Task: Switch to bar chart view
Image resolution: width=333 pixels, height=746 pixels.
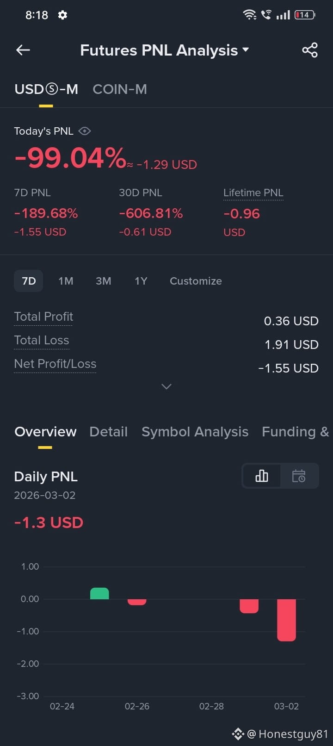Action: [x=262, y=476]
